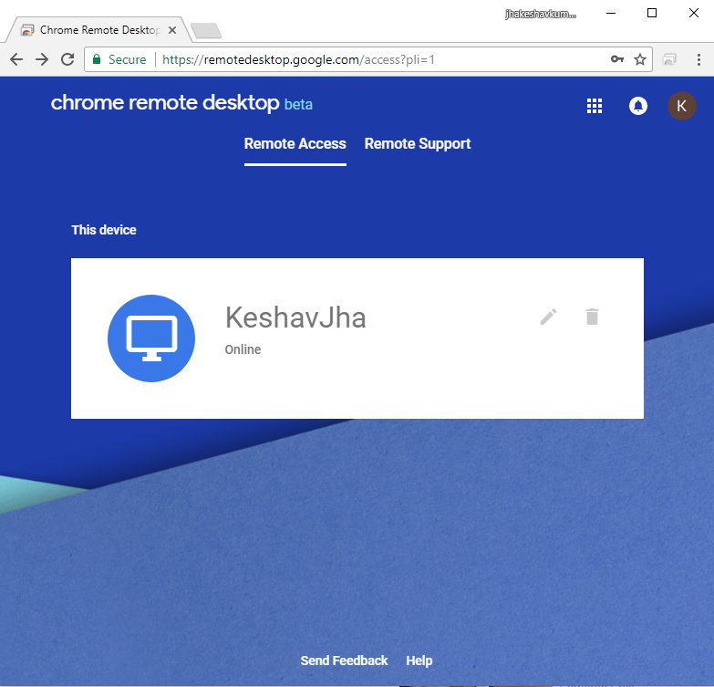View site info via green lock icon
The width and height of the screenshot is (714, 687).
tap(97, 59)
